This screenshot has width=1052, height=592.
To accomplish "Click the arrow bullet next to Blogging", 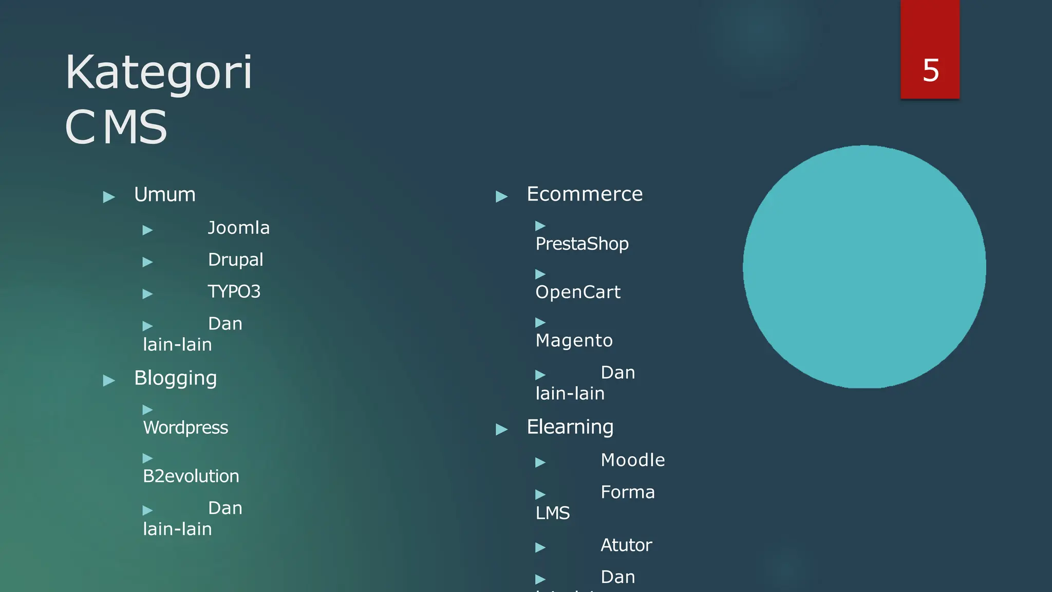I will pyautogui.click(x=109, y=380).
